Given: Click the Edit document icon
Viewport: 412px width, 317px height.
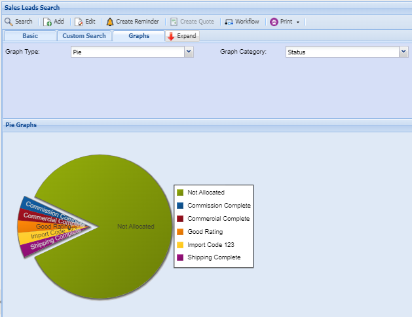Looking at the screenshot, I should coord(79,22).
